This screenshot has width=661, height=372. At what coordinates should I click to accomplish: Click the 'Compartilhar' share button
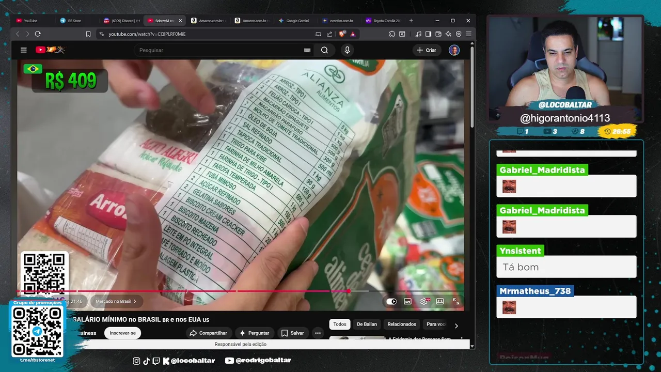click(208, 333)
